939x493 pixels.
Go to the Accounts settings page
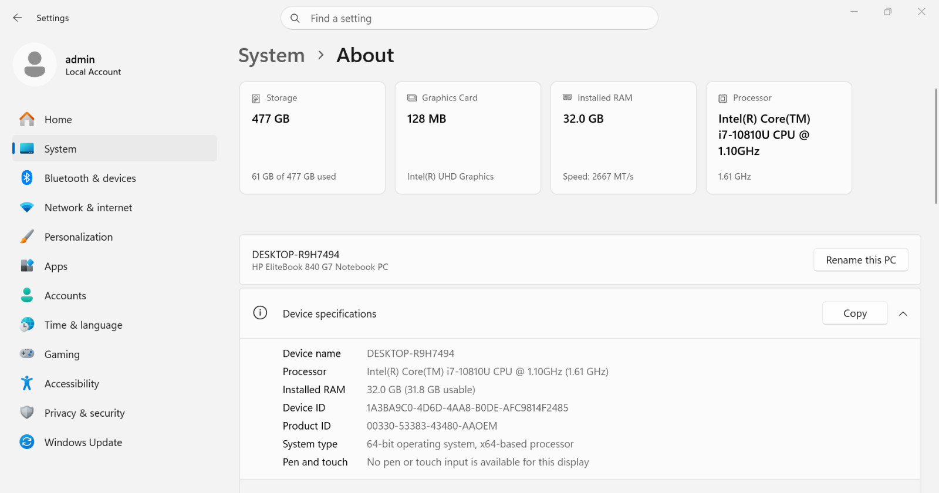point(65,296)
